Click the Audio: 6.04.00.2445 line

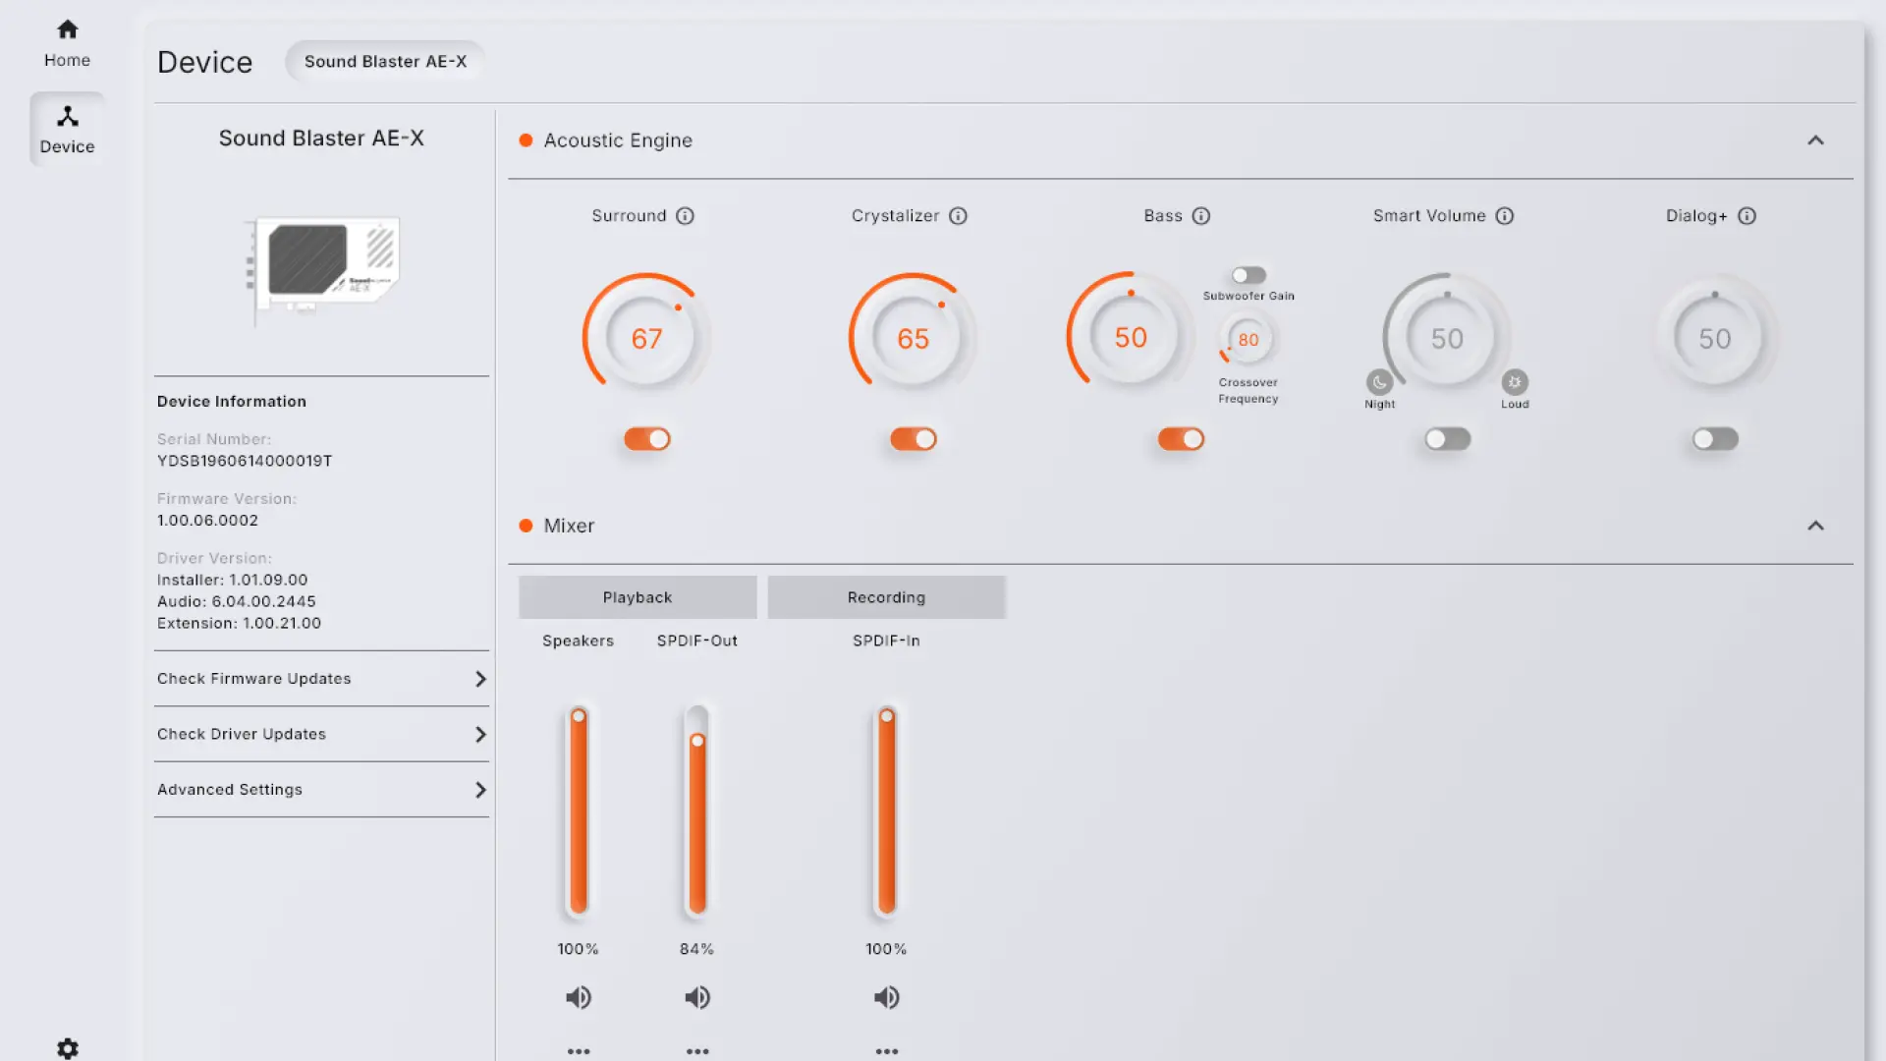coord(237,601)
